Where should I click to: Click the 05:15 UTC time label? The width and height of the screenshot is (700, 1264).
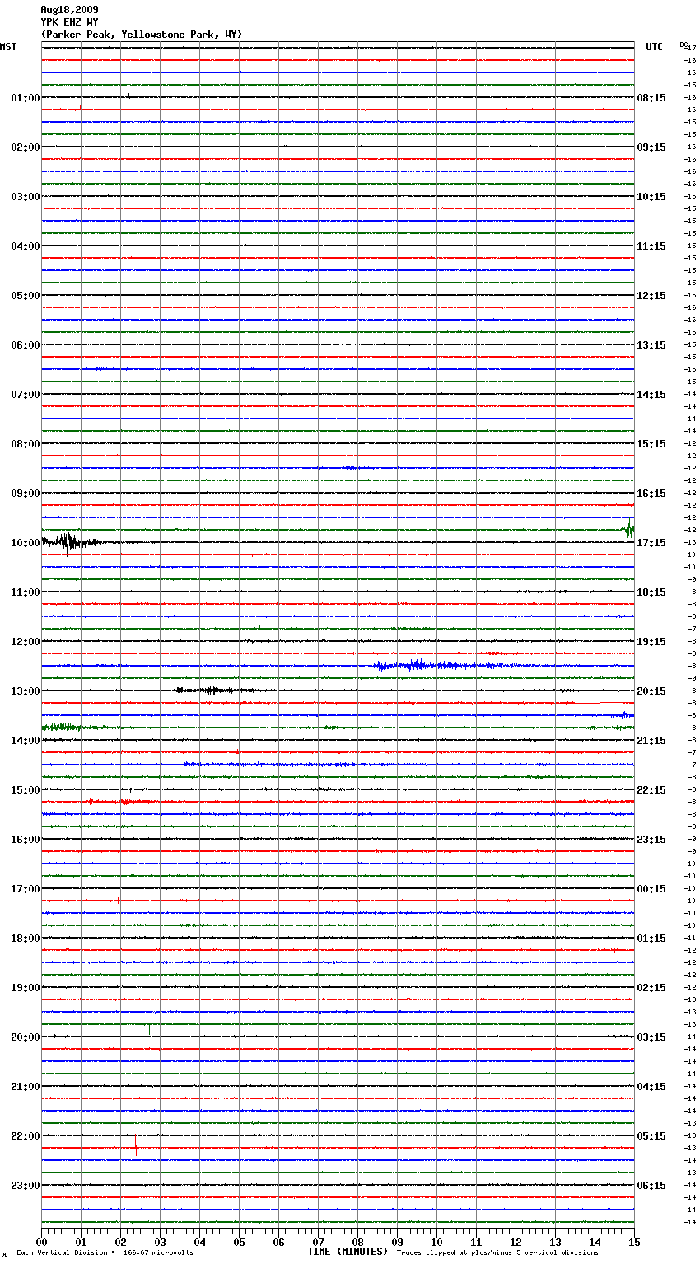(651, 1136)
